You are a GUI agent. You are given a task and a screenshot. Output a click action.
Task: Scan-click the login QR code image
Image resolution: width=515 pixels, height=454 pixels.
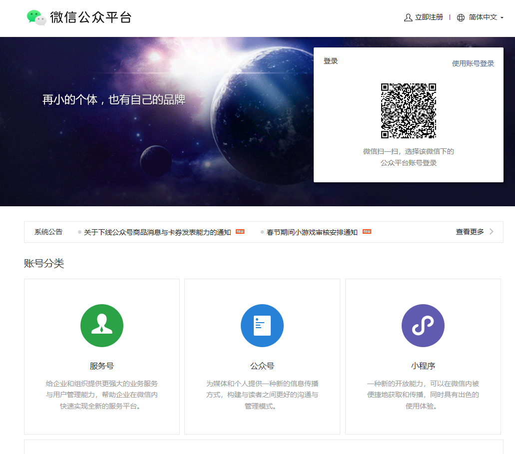pyautogui.click(x=408, y=111)
